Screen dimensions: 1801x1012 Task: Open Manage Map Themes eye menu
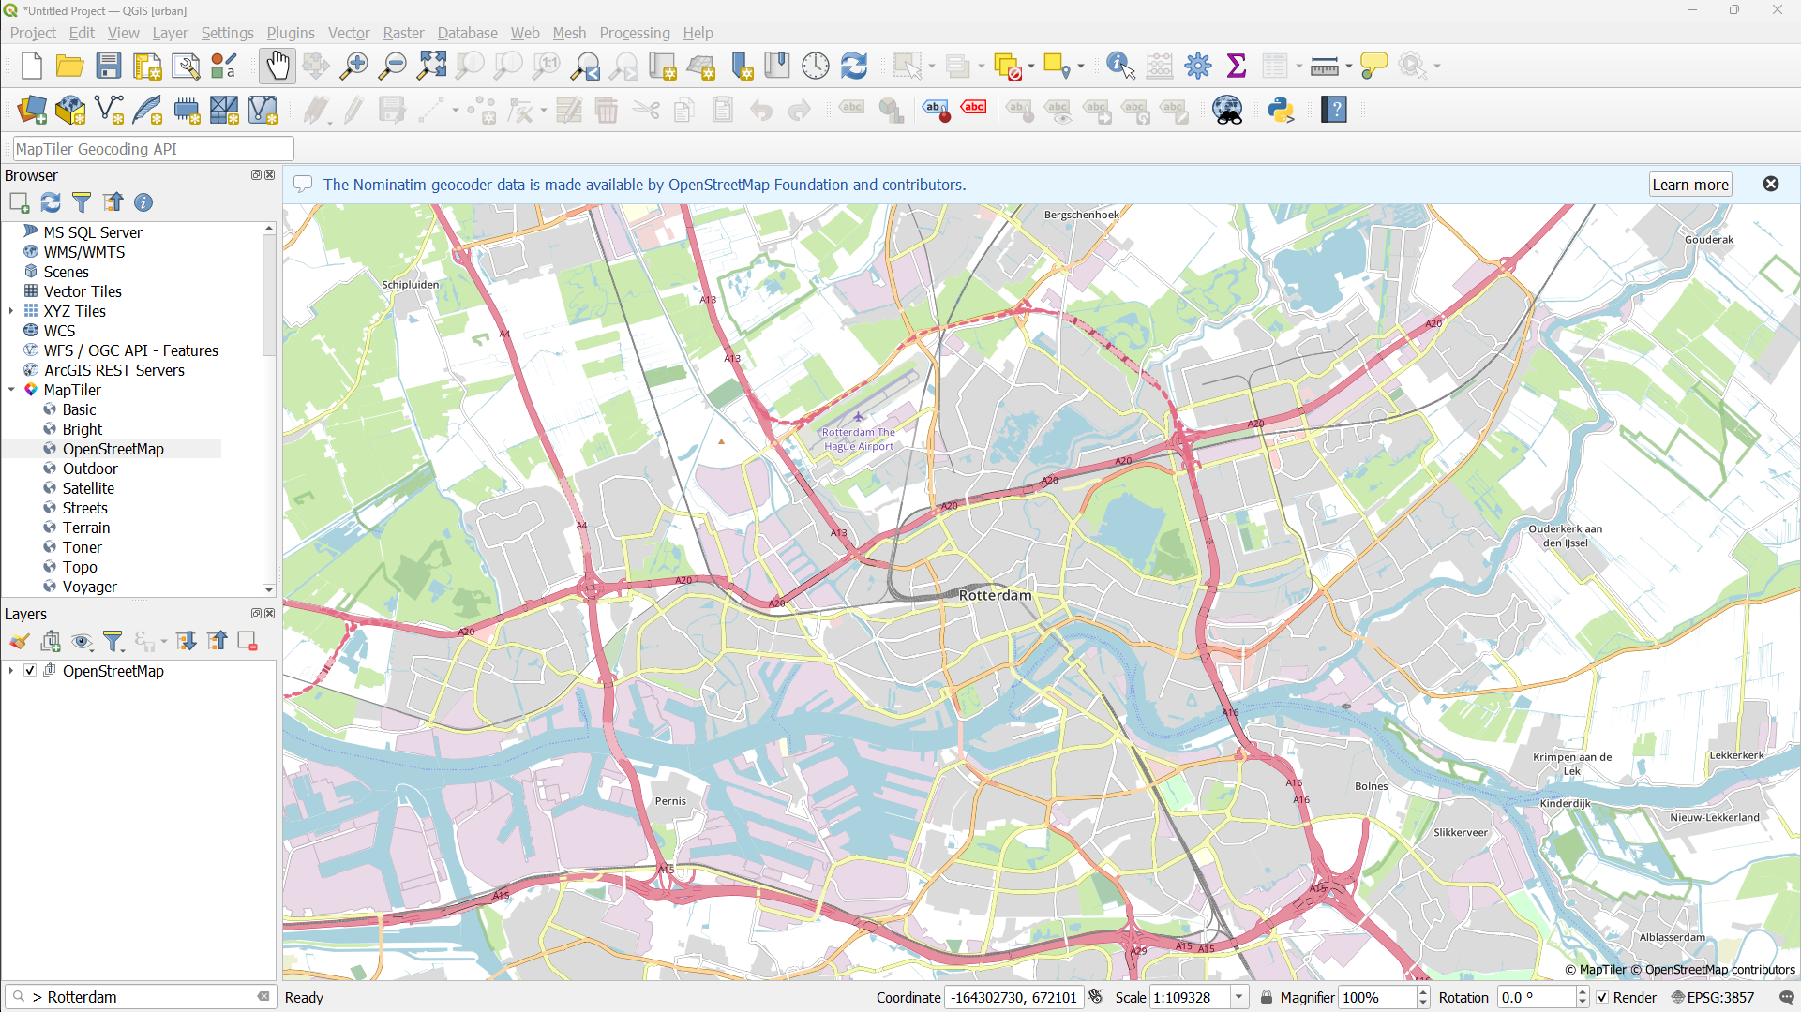click(x=83, y=642)
